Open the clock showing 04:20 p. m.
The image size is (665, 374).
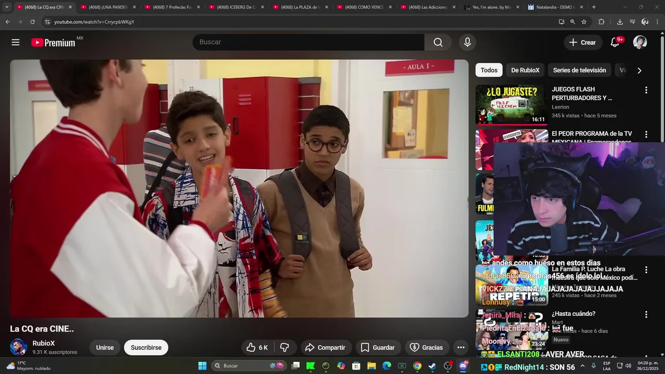pyautogui.click(x=647, y=366)
